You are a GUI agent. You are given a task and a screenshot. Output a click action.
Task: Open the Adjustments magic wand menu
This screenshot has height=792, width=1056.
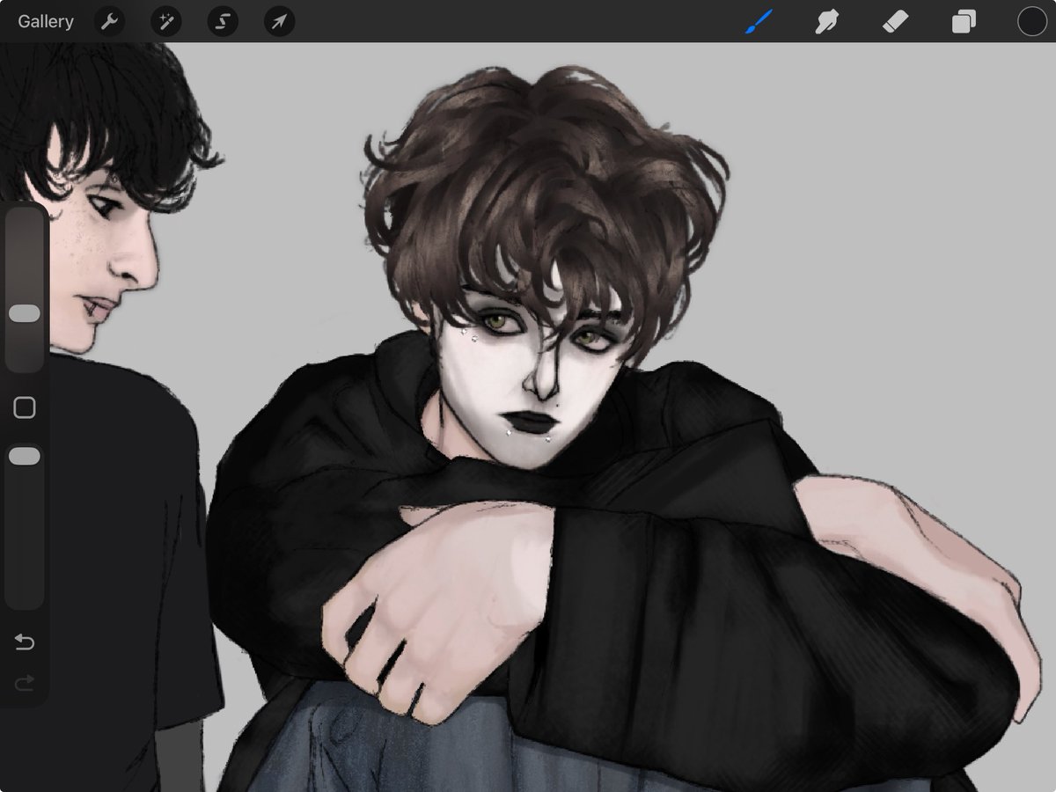(165, 22)
